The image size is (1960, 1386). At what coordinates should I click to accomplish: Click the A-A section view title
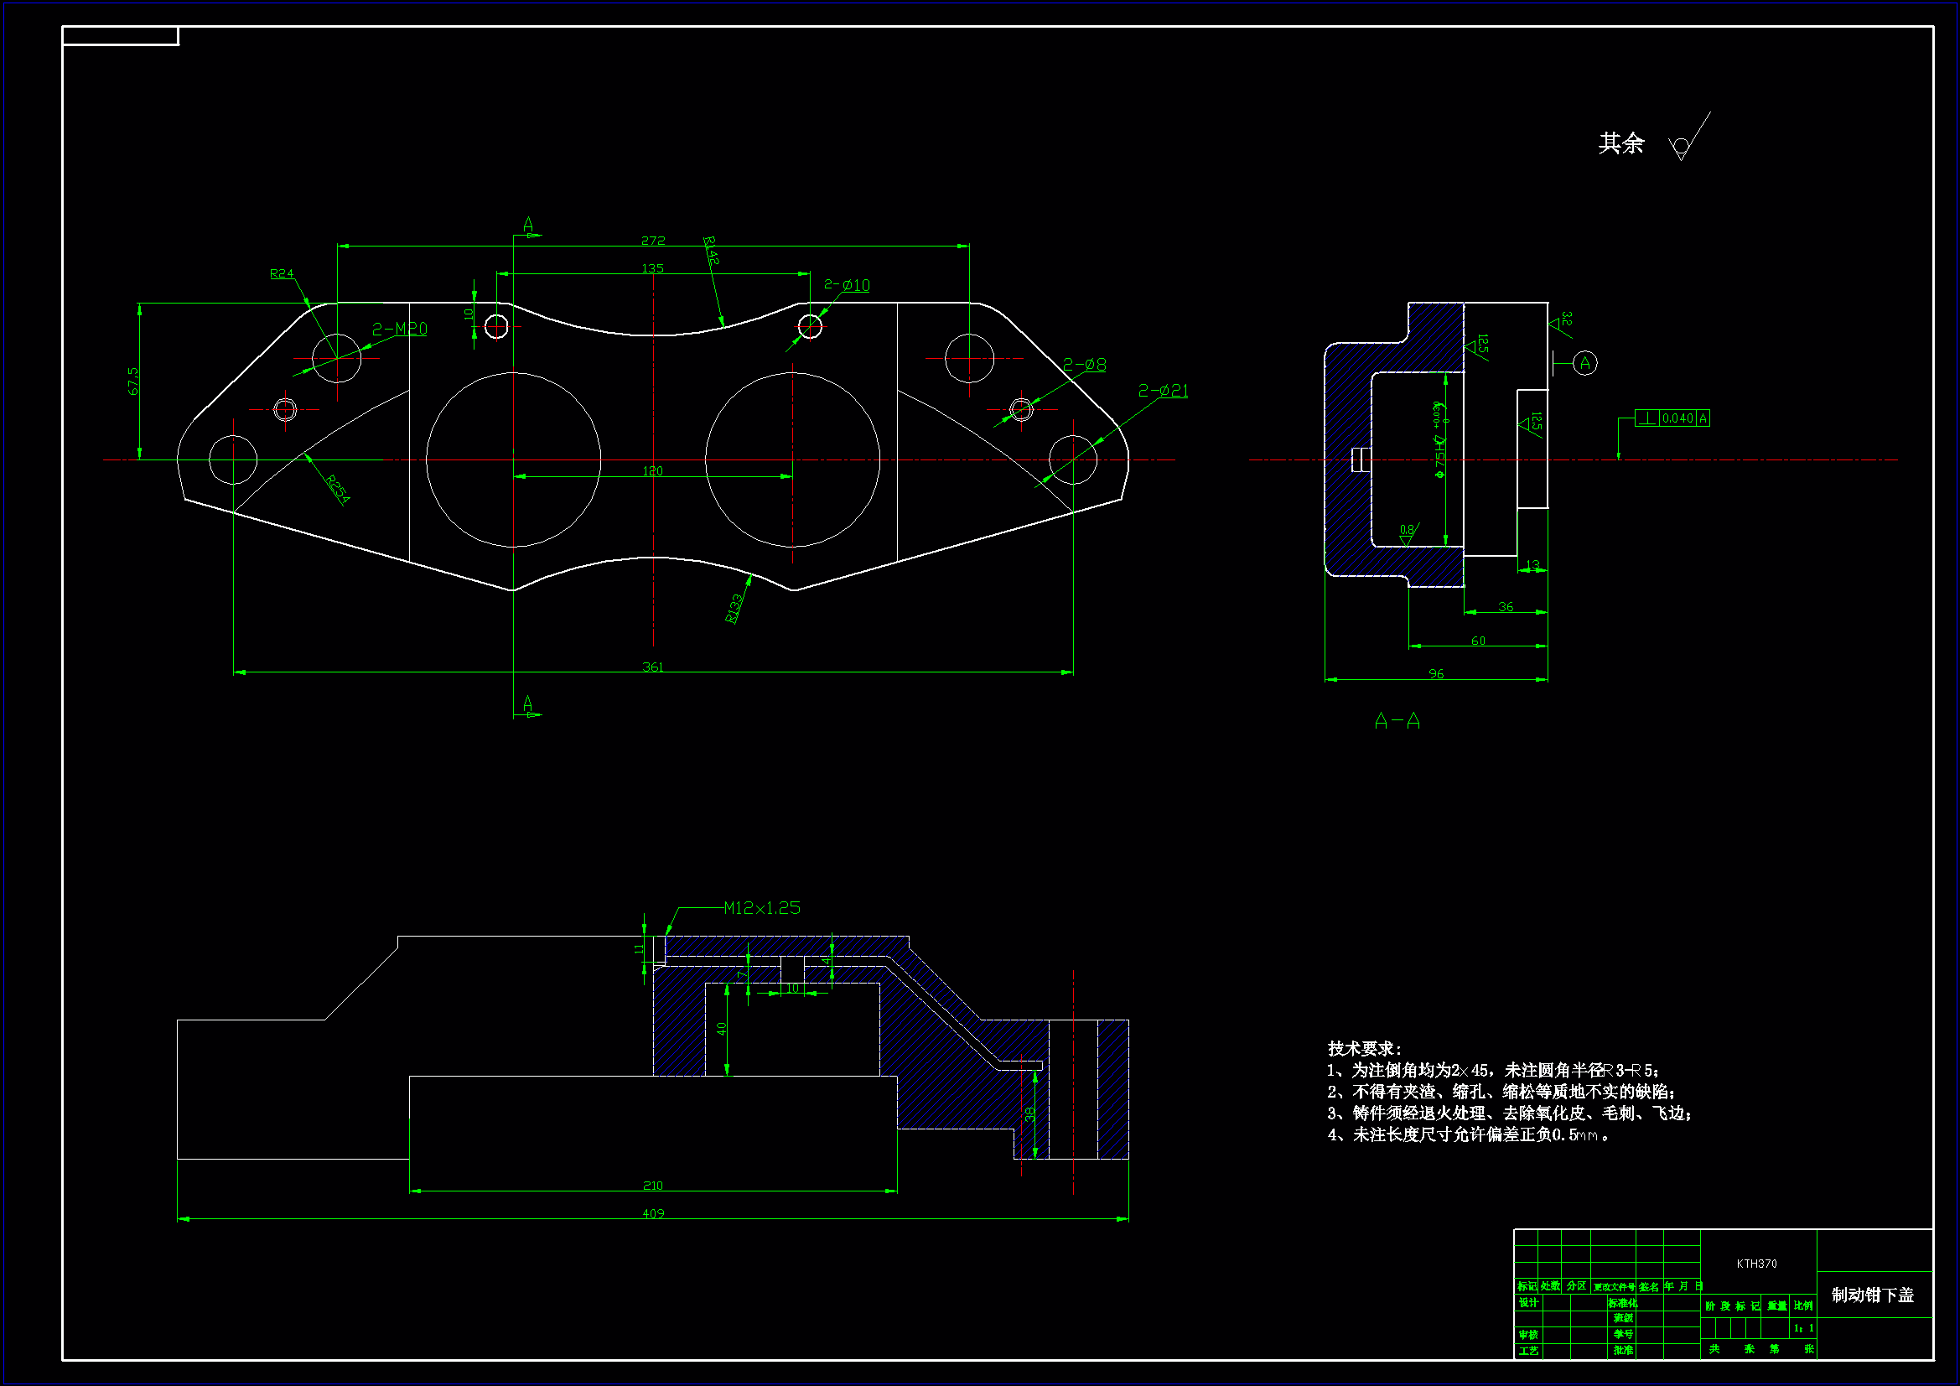click(x=1397, y=722)
